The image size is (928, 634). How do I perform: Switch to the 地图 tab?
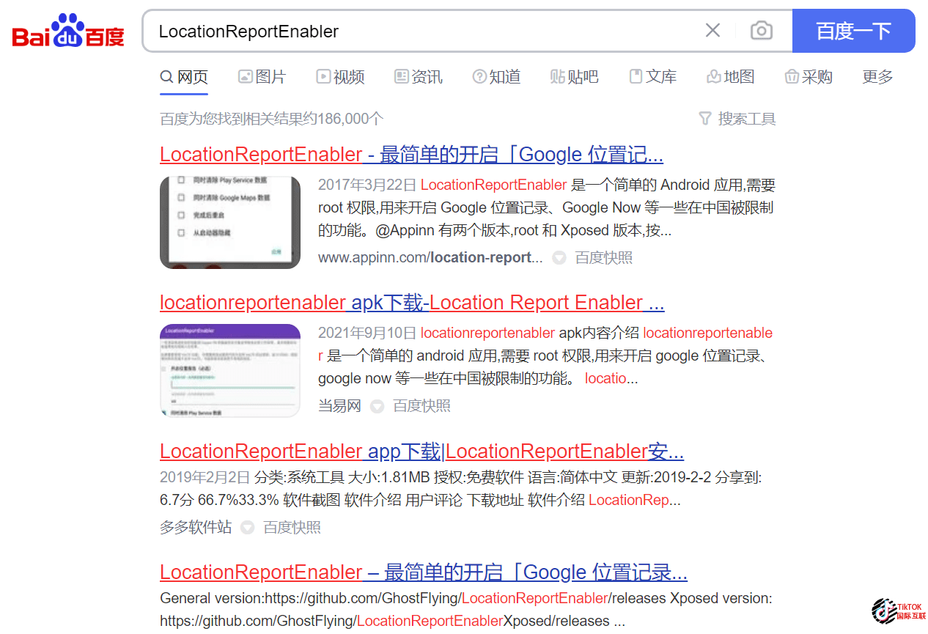[x=730, y=77]
